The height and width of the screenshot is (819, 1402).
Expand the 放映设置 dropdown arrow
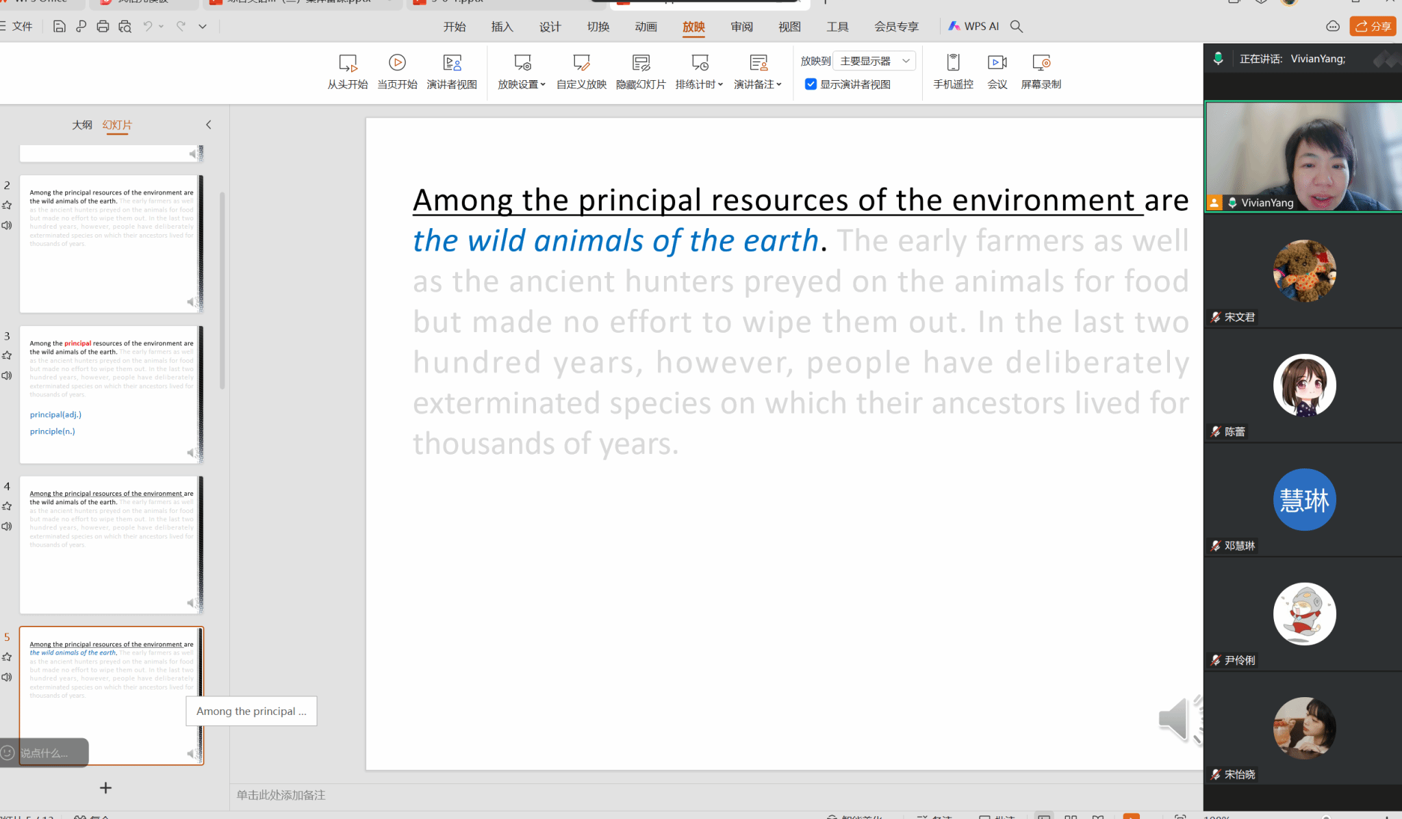click(x=543, y=85)
